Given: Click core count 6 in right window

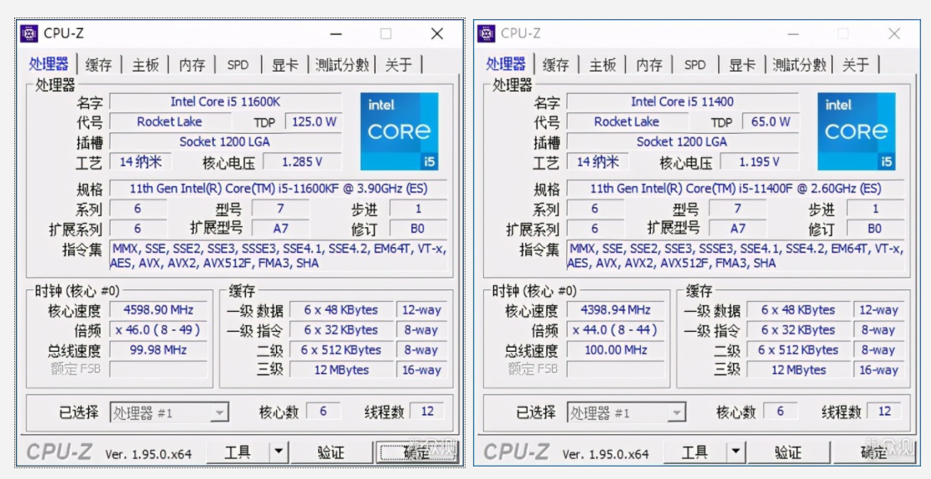Looking at the screenshot, I should tap(781, 412).
